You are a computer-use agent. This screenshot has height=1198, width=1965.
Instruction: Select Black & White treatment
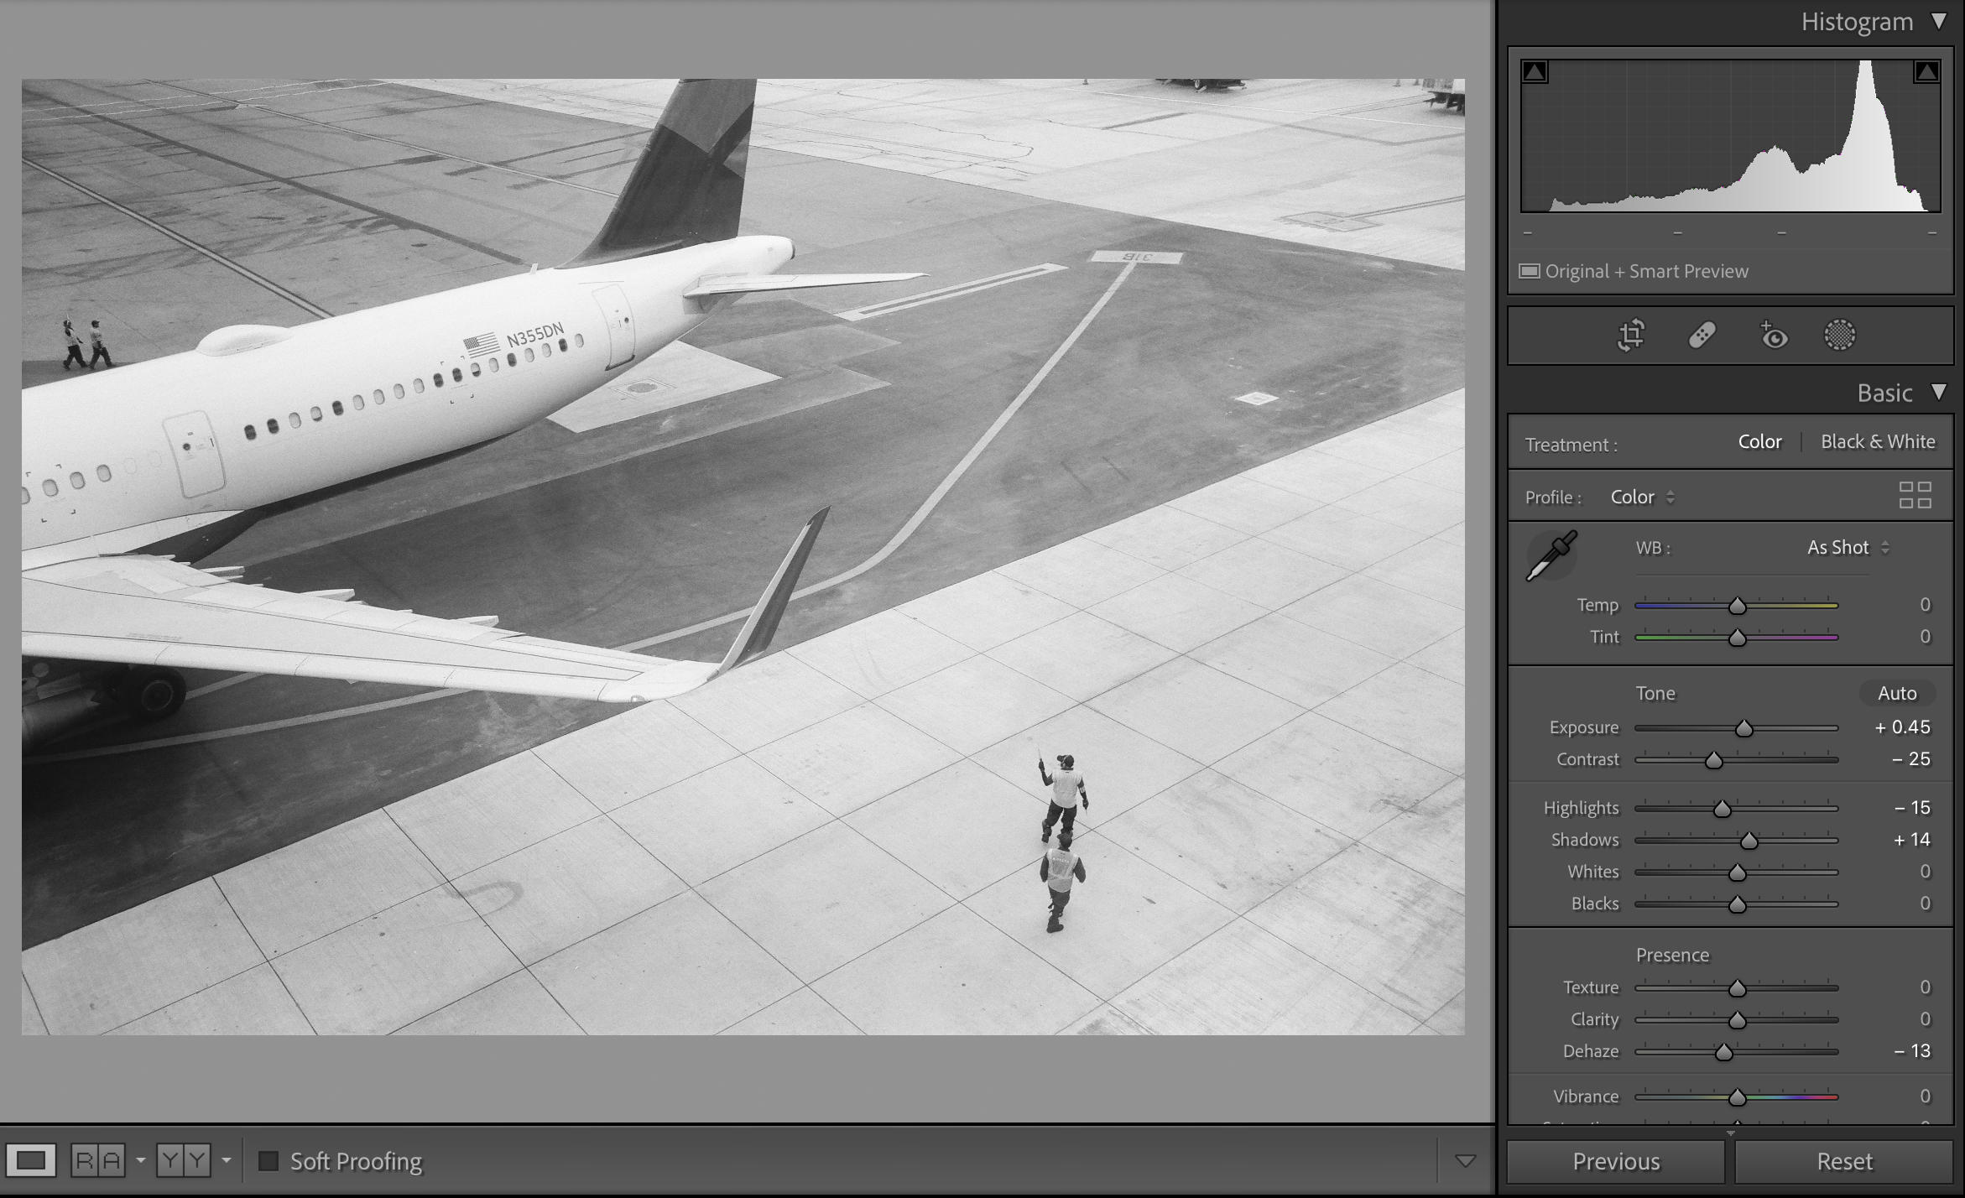pos(1878,442)
